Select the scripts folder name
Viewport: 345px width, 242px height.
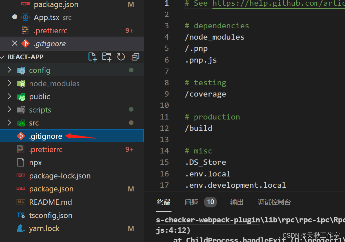[40, 110]
